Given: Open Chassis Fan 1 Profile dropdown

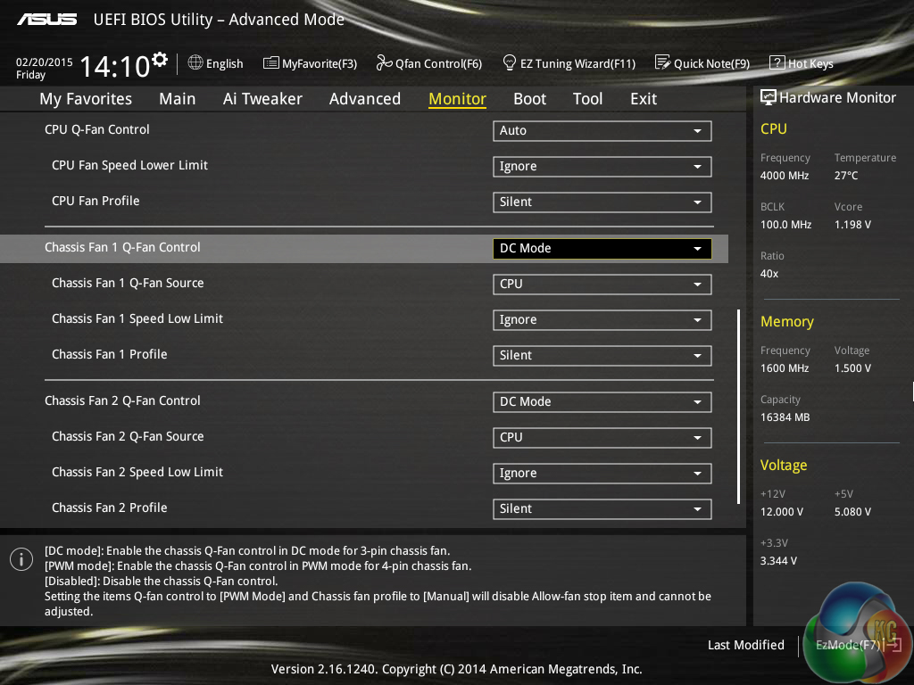Looking at the screenshot, I should coord(602,355).
